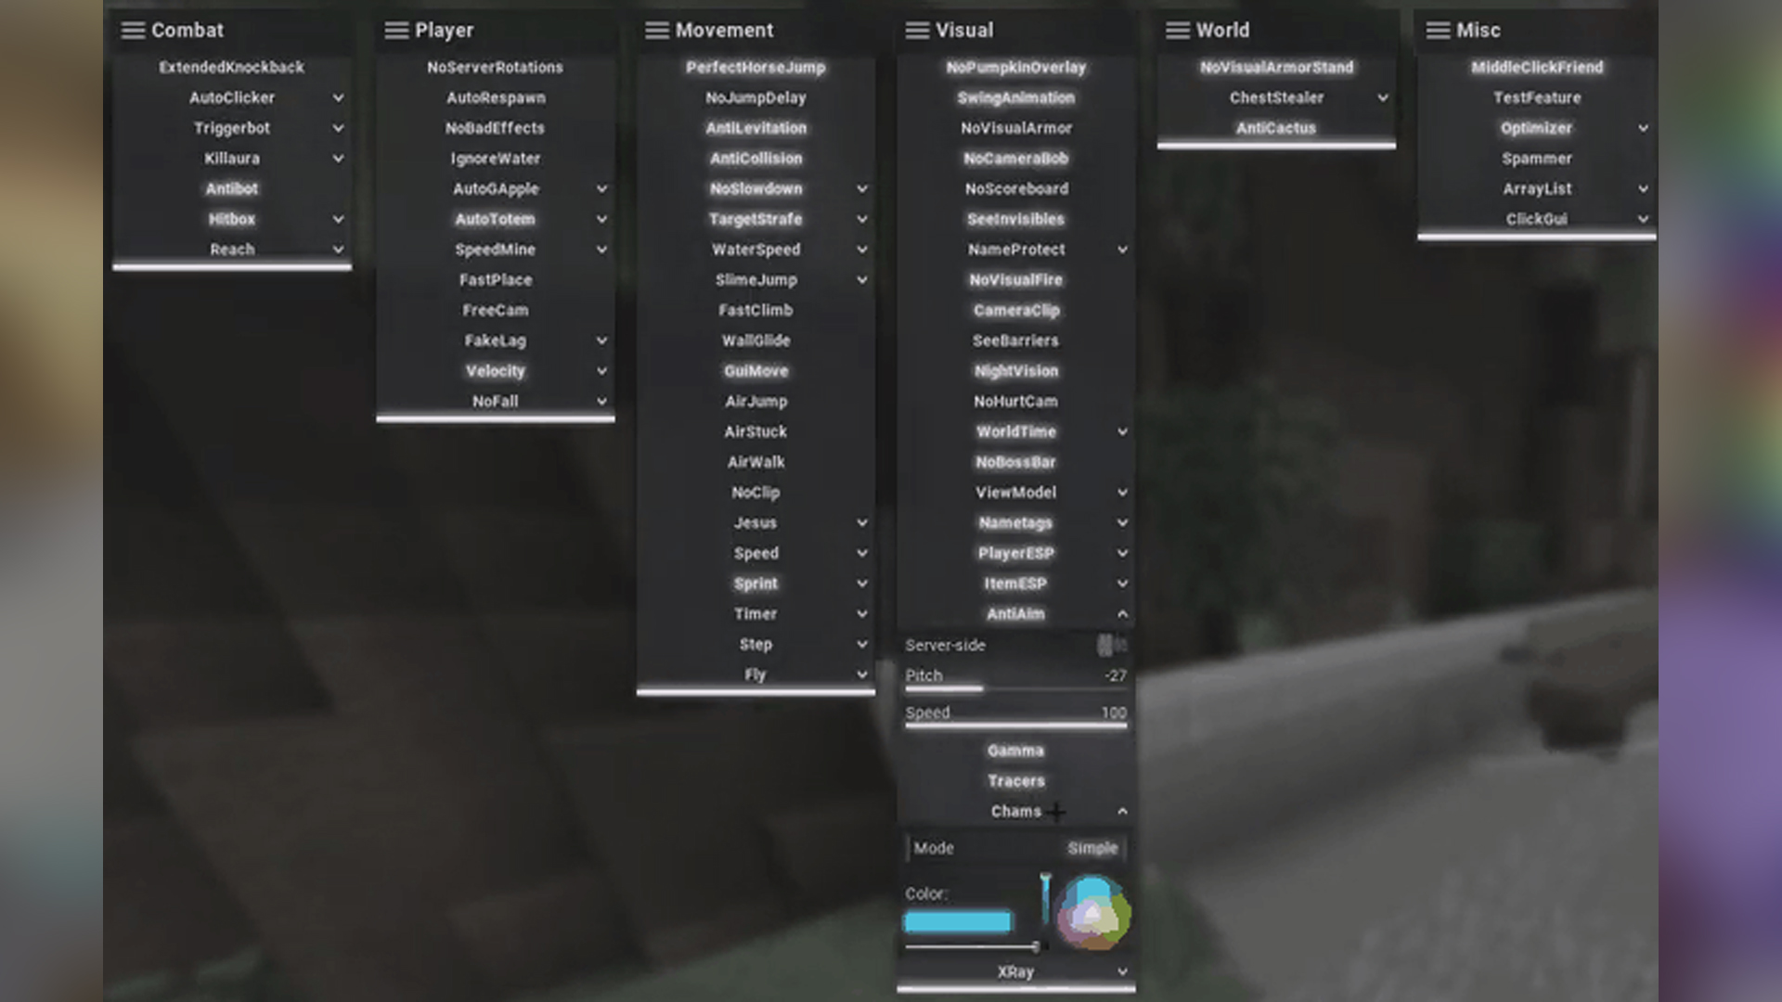Click the Tracers button in Visual
This screenshot has width=1782, height=1002.
coord(1016,780)
